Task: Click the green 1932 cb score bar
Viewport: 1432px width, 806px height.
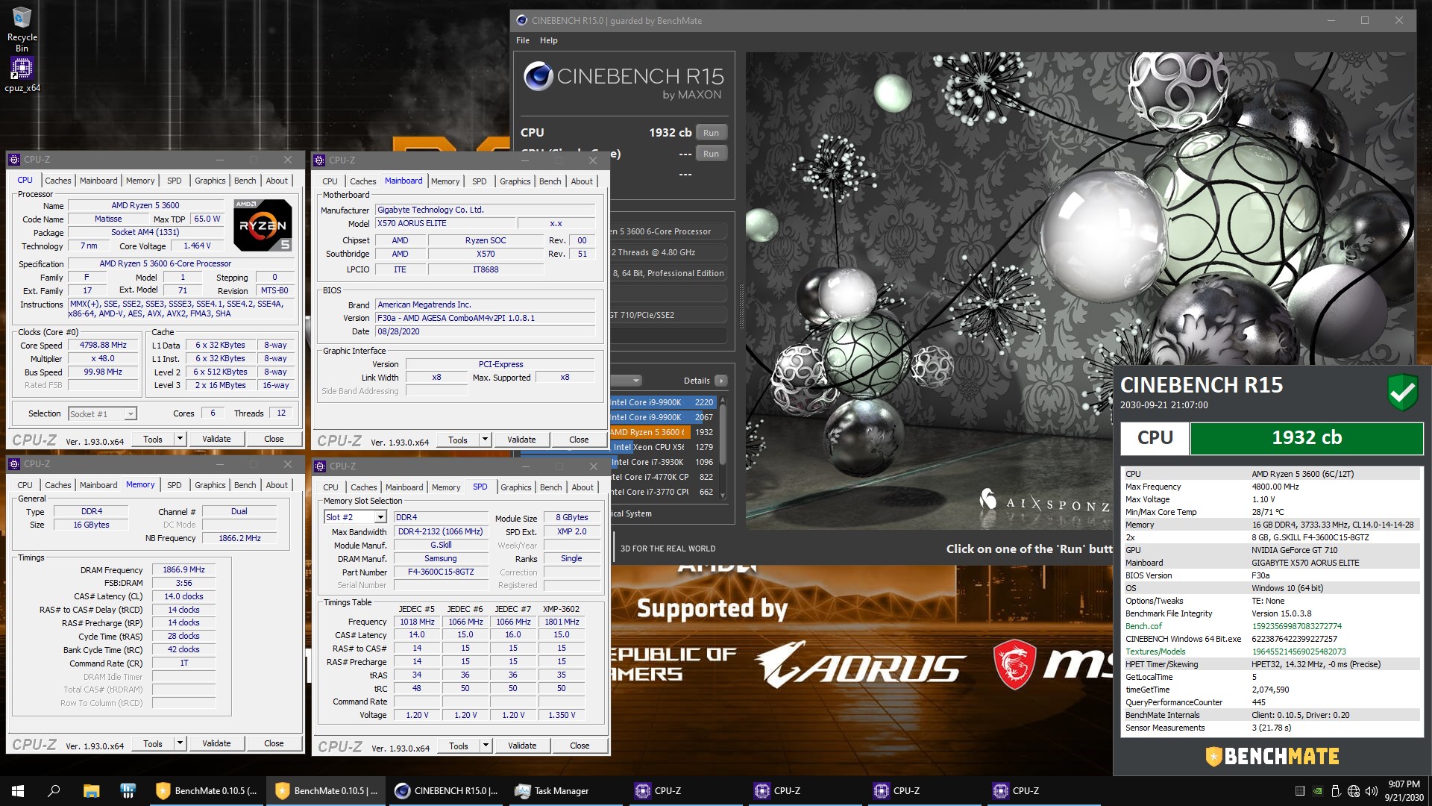Action: 1306,438
